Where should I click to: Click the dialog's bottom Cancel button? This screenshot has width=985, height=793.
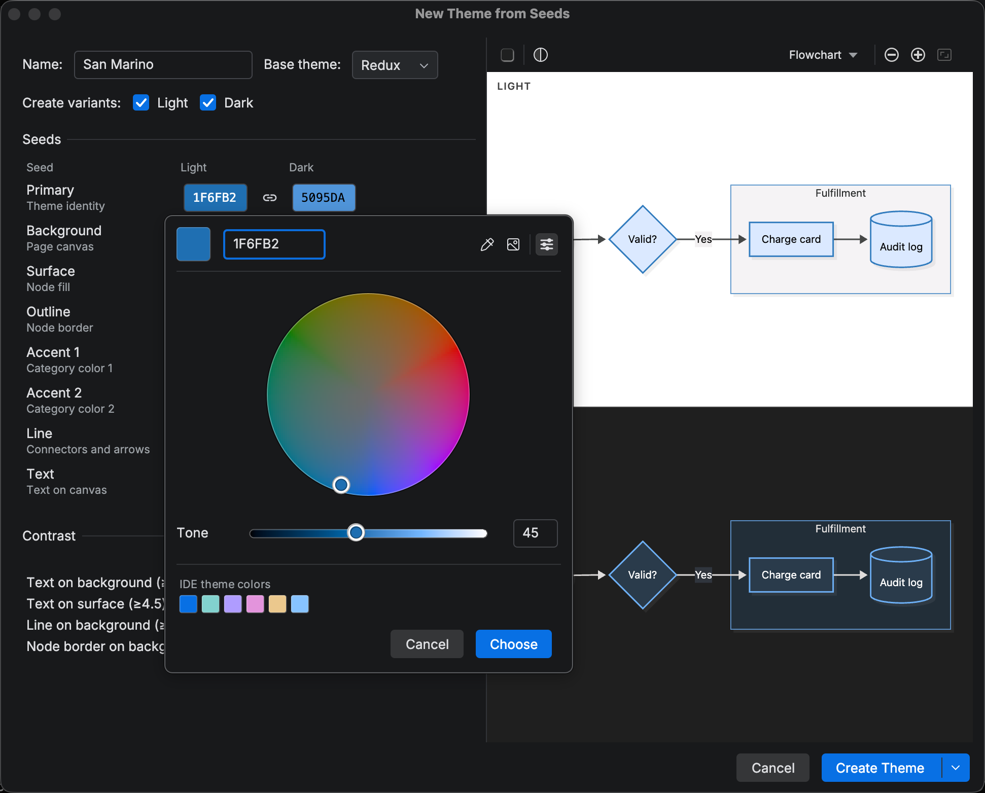(773, 768)
